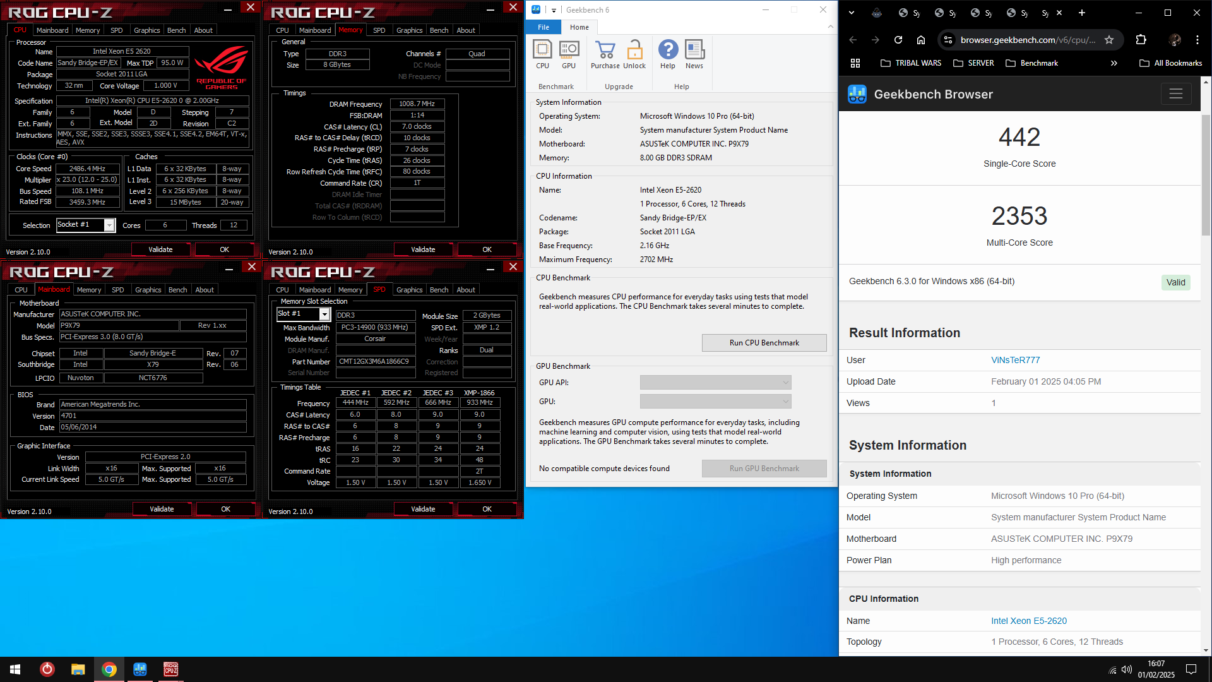This screenshot has width=1212, height=682.
Task: Select the CMT12GX3M6A1866C9 part number field
Action: pyautogui.click(x=375, y=362)
